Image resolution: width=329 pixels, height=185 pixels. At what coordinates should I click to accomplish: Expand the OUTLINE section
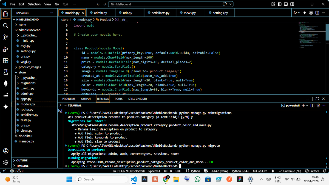(35, 160)
